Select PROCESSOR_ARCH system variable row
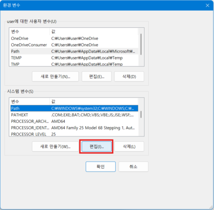The image size is (214, 210). pos(74,121)
